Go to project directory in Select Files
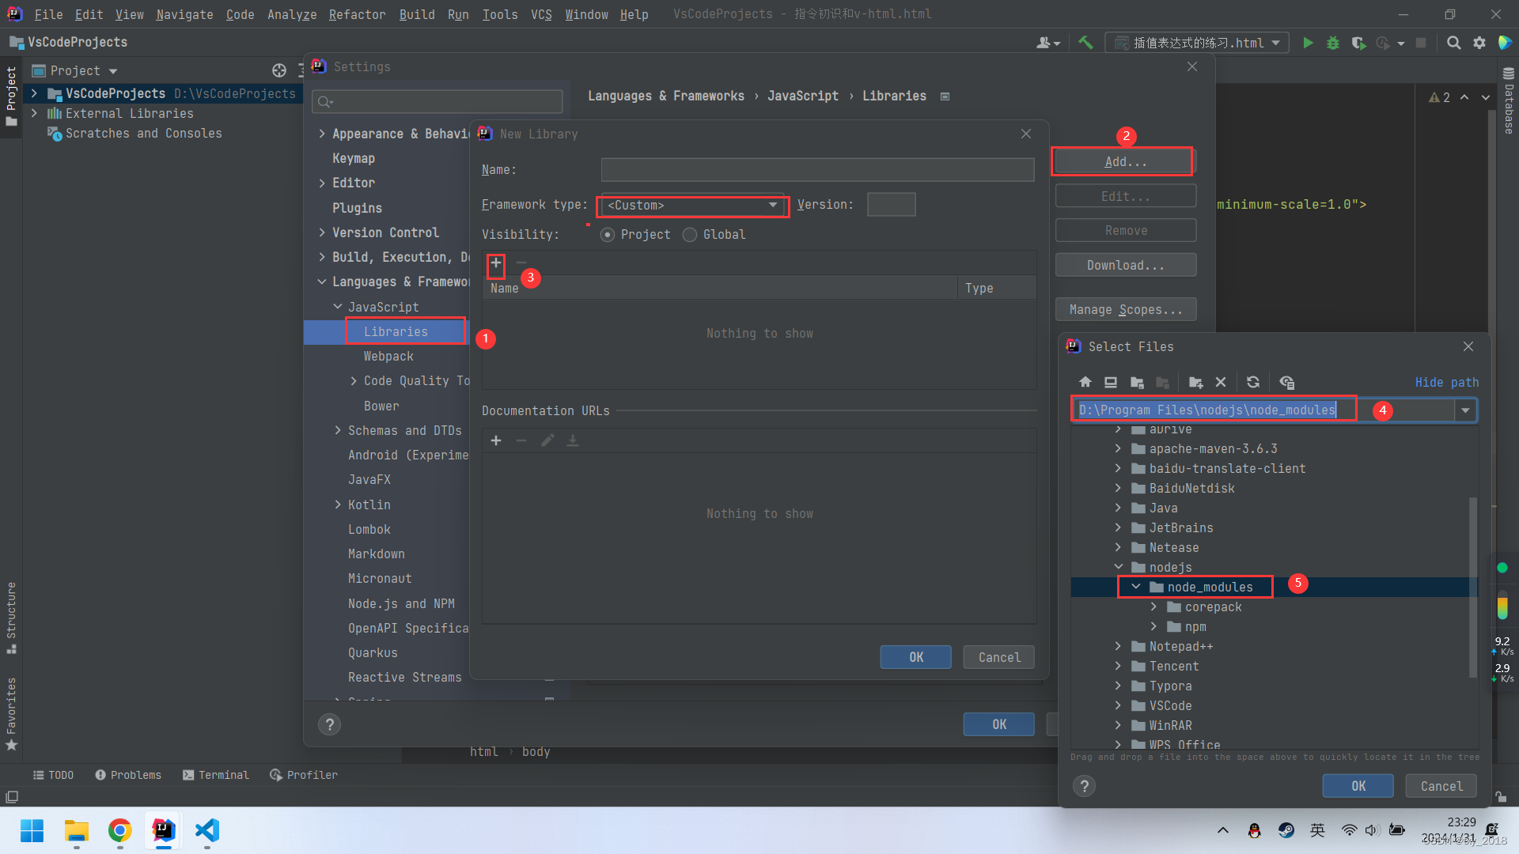The image size is (1519, 854). coord(1137,382)
